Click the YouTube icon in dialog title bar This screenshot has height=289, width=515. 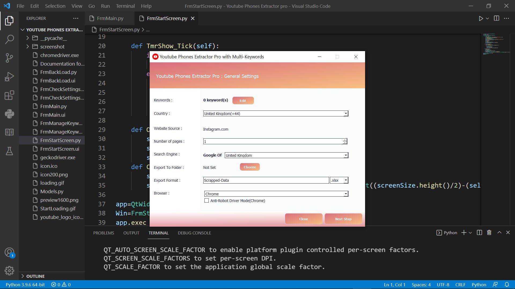tap(155, 56)
